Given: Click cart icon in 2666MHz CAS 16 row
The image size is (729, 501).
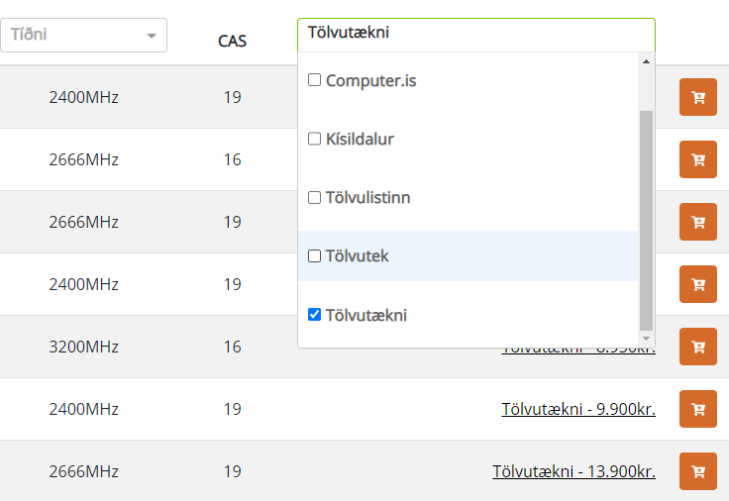Looking at the screenshot, I should (x=697, y=159).
